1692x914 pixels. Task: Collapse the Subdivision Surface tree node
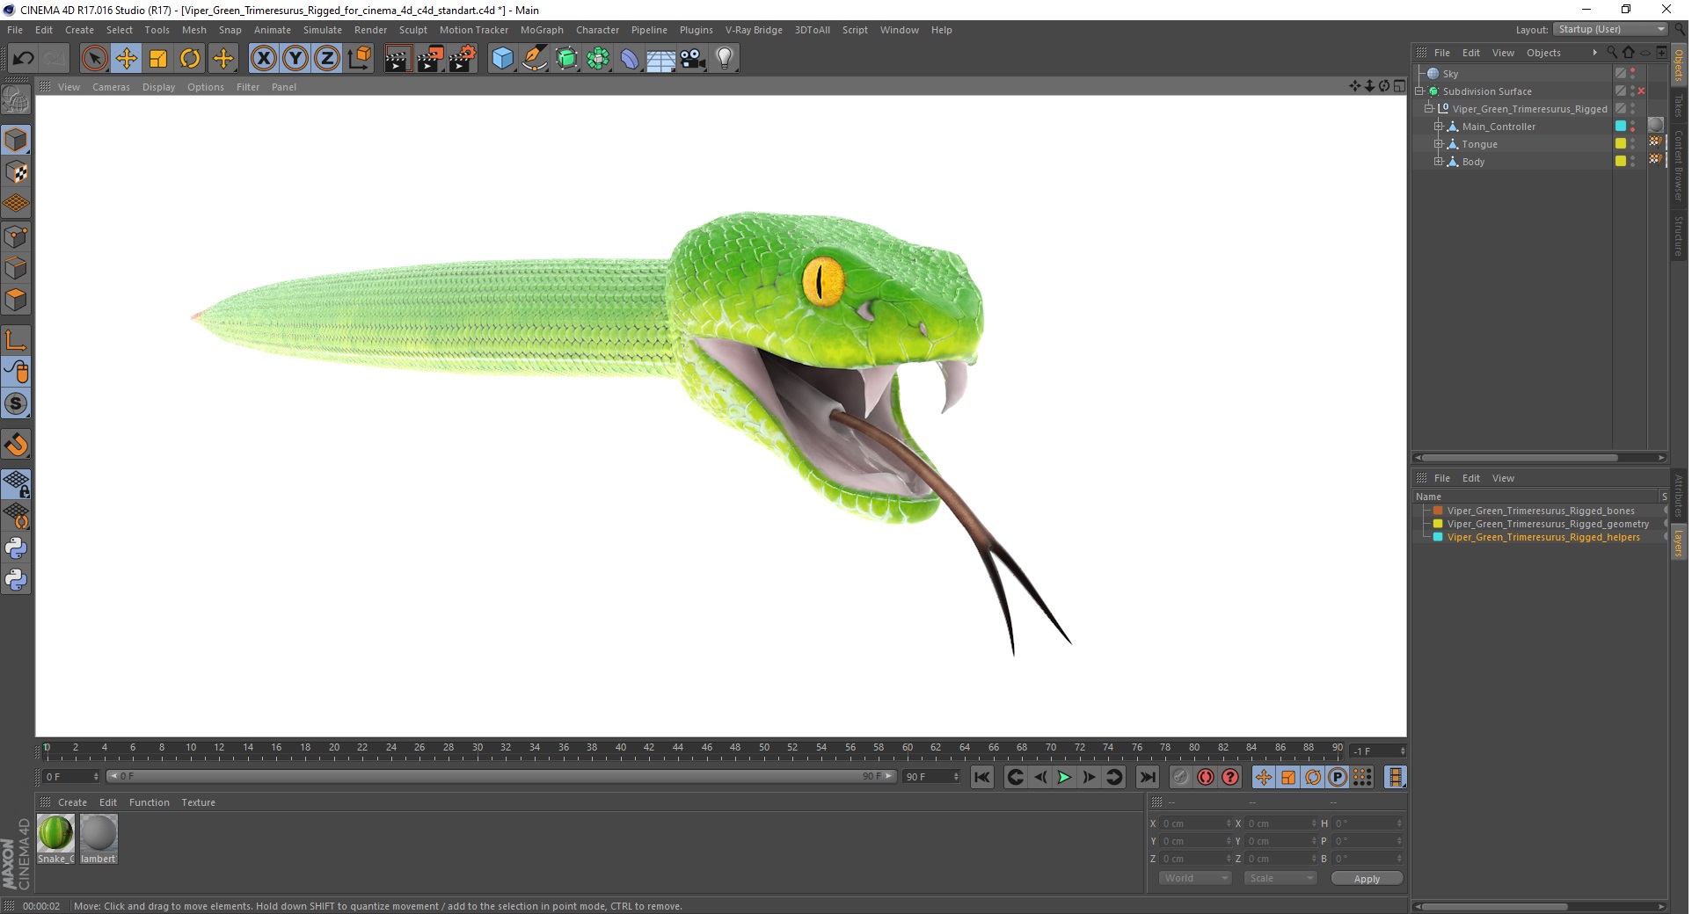click(1419, 91)
